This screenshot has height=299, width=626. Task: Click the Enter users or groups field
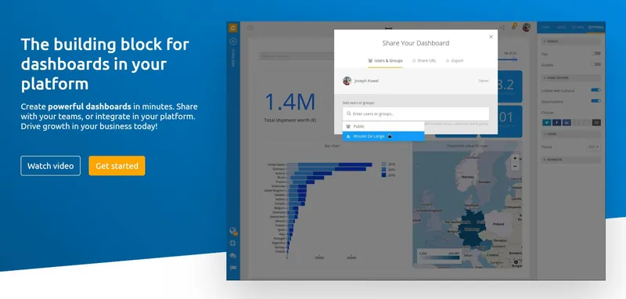(416, 113)
